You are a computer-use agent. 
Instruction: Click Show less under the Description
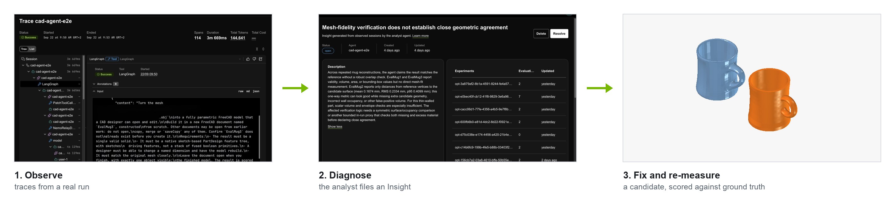(335, 126)
